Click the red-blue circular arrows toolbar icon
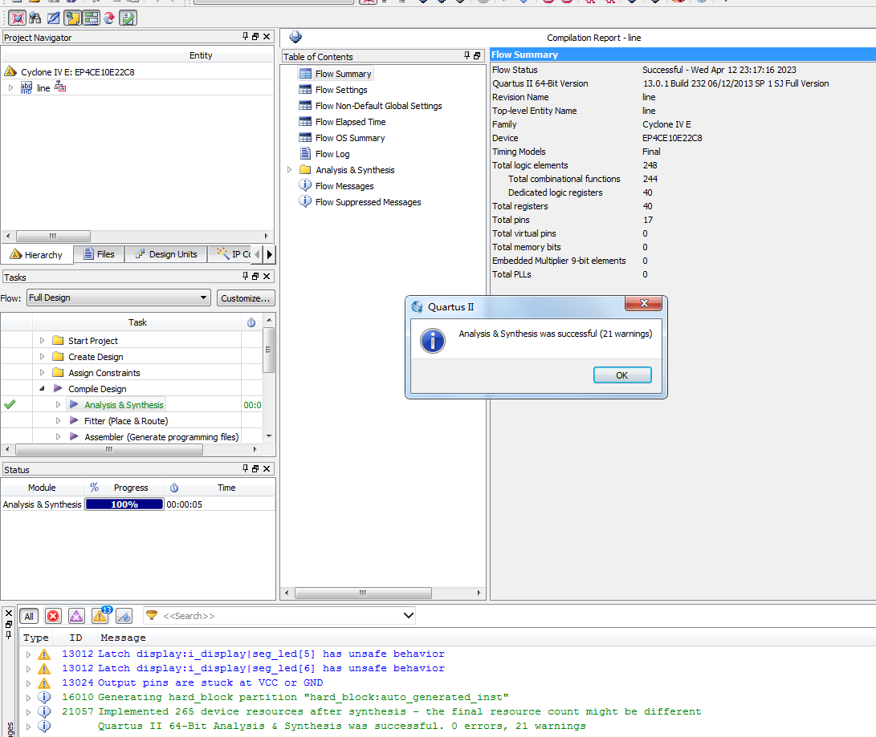This screenshot has height=737, width=876. [109, 18]
